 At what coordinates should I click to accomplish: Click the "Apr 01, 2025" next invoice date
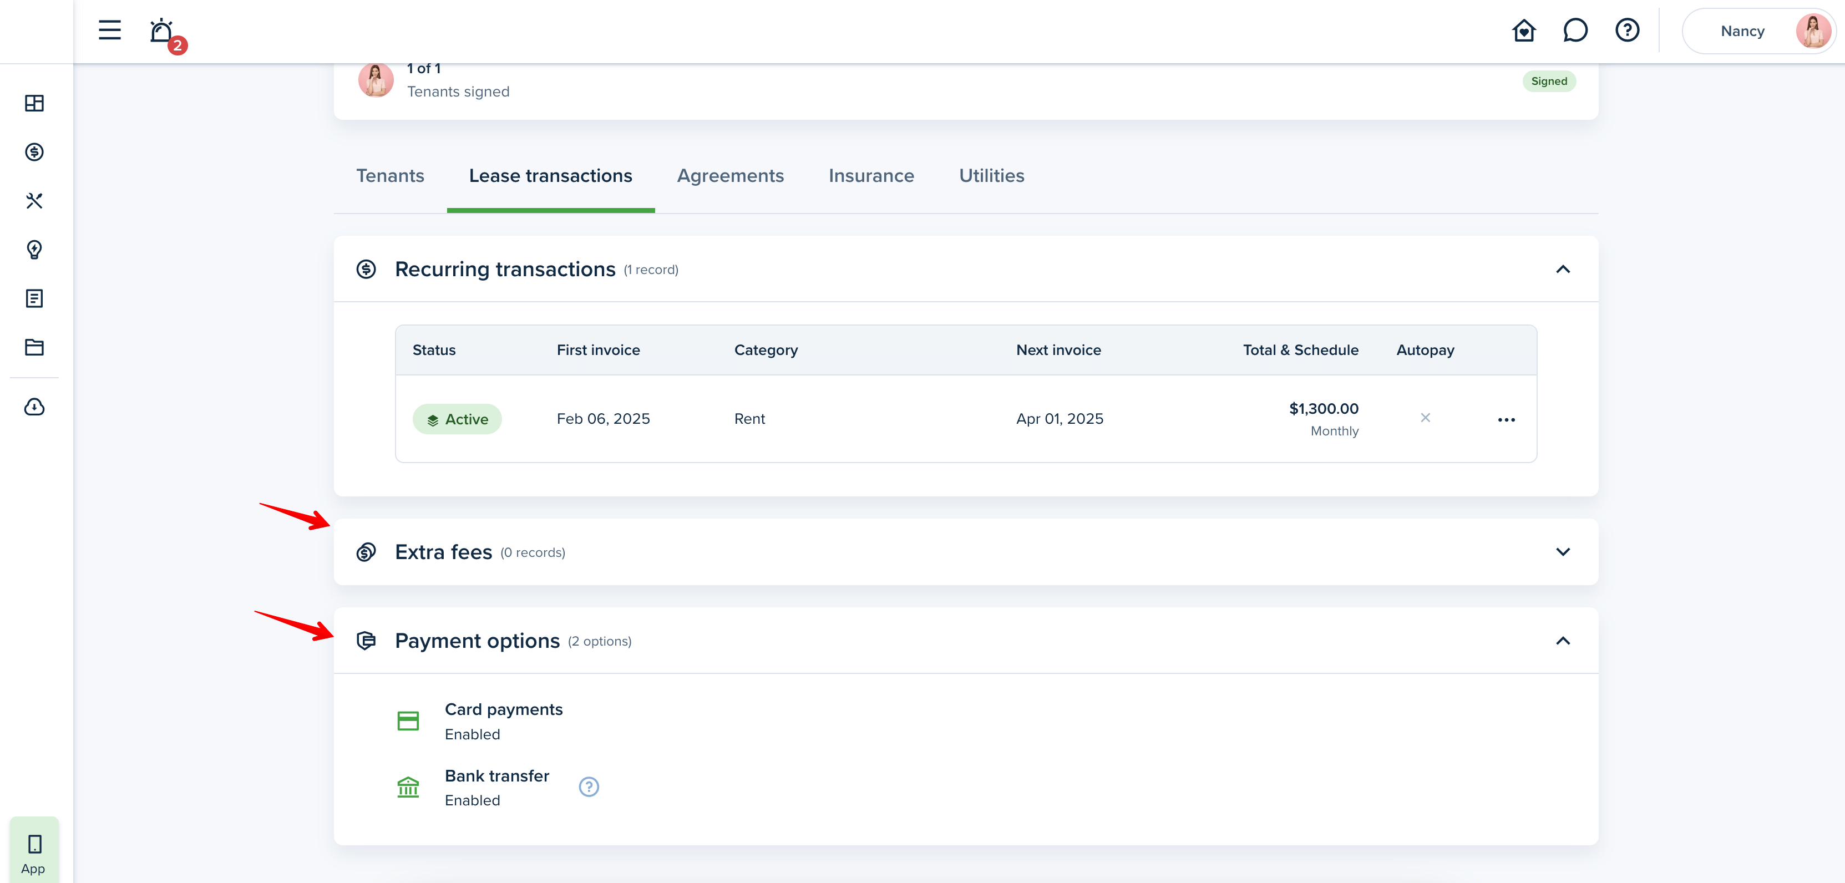(x=1060, y=419)
